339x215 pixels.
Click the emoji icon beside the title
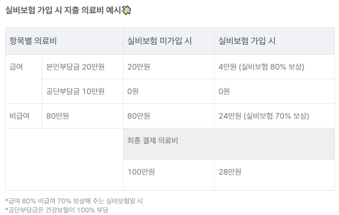pyautogui.click(x=126, y=10)
